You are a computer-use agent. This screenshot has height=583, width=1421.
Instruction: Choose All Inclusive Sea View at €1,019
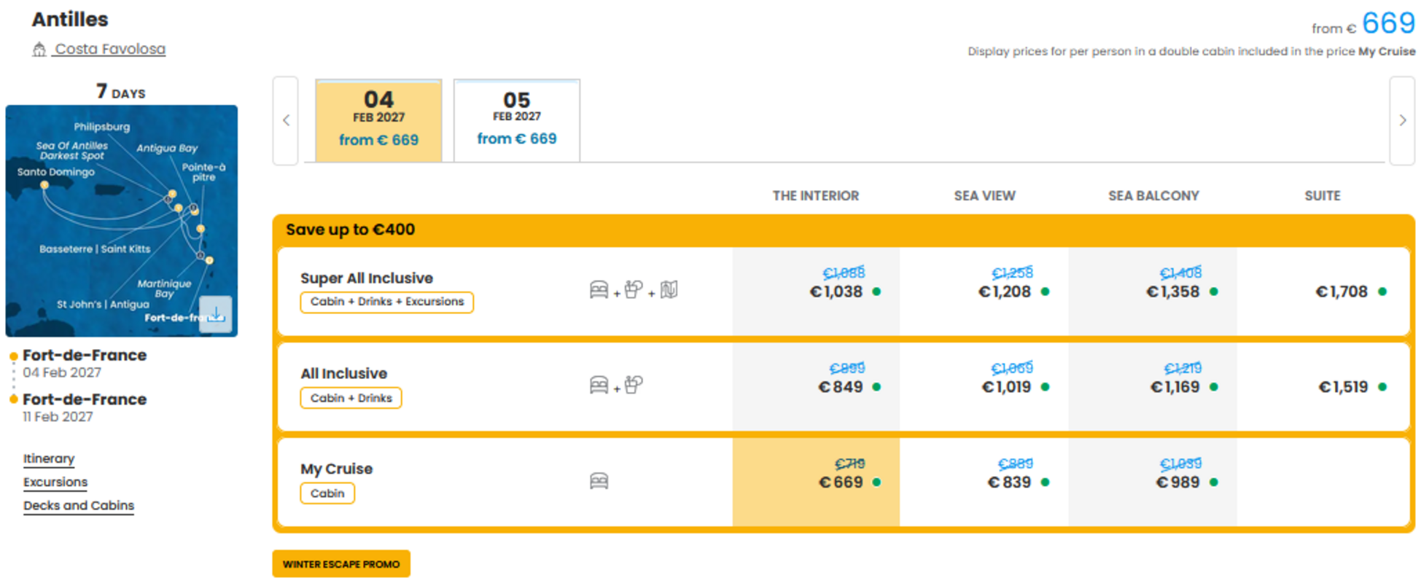tap(984, 387)
